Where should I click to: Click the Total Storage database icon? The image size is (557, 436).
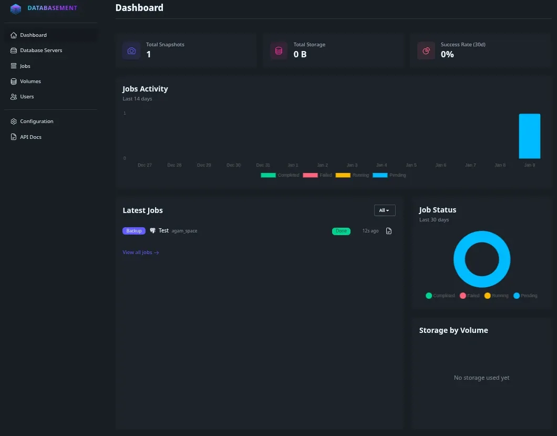tap(278, 50)
